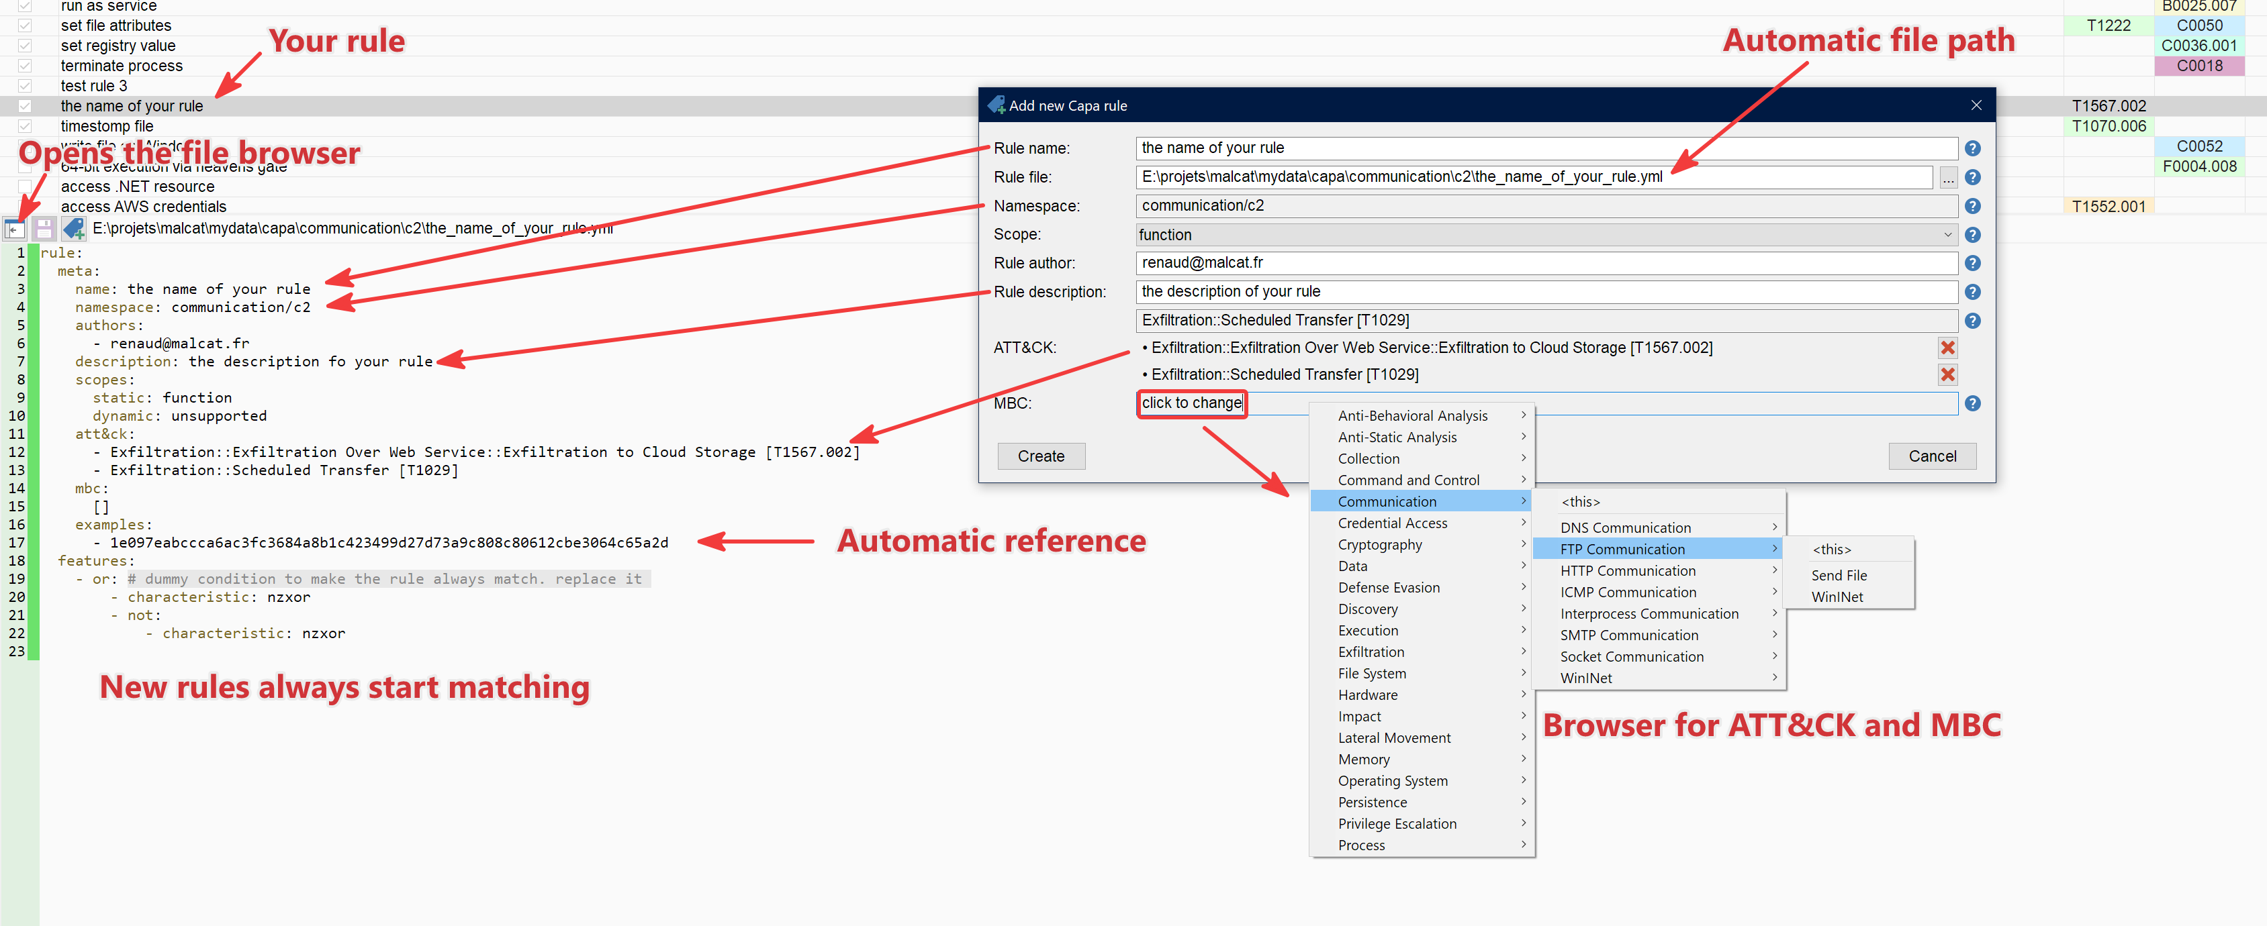Open help for the Namespace field
Image resolution: width=2267 pixels, height=926 pixels.
[x=1972, y=206]
